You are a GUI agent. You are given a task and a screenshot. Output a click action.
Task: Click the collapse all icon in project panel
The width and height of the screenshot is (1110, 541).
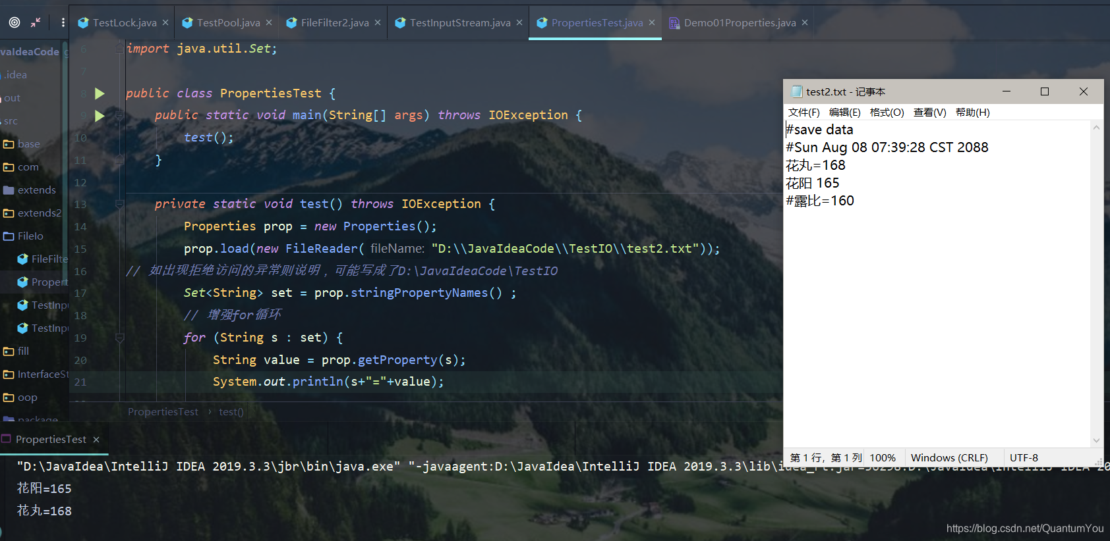(x=36, y=22)
